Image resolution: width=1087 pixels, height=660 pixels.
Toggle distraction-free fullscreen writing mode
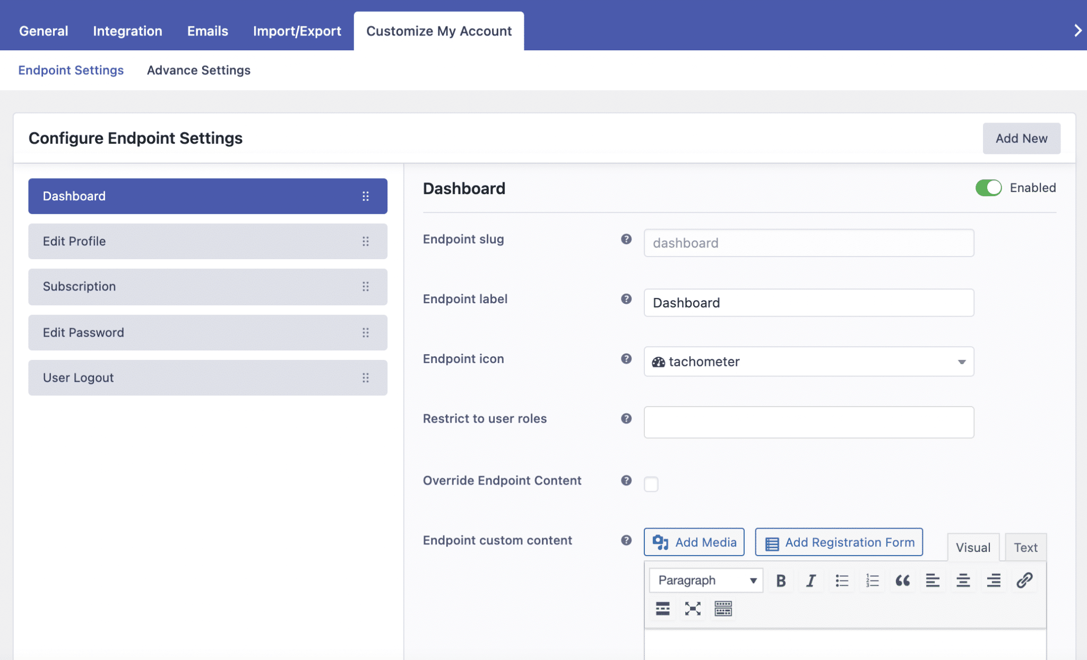(x=693, y=609)
